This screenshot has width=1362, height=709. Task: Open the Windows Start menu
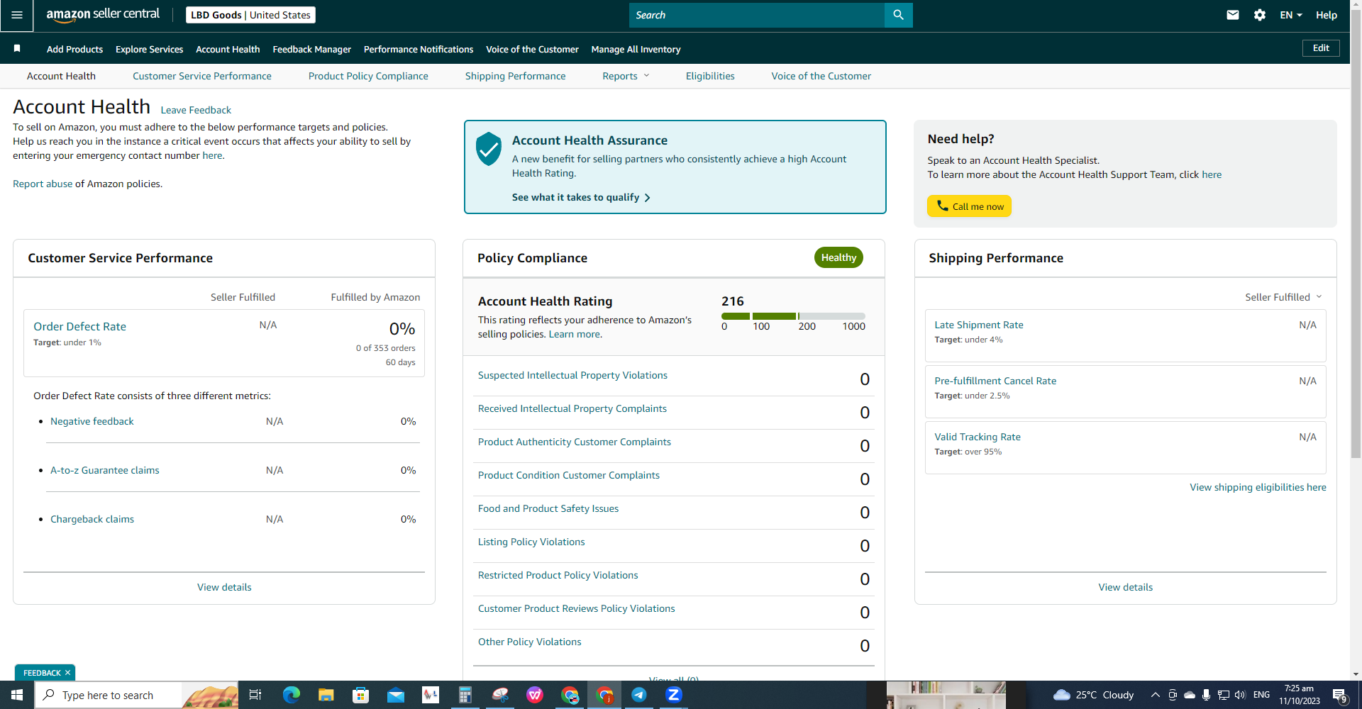(x=17, y=695)
